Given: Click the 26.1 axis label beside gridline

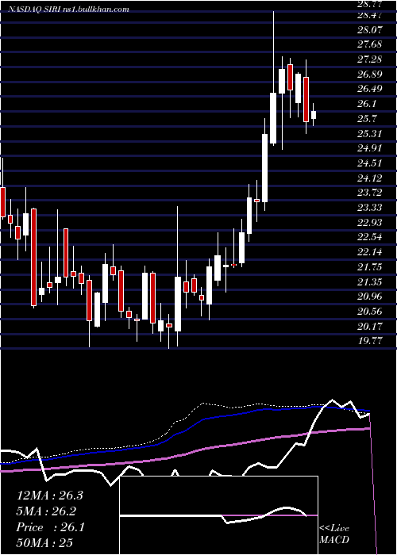Looking at the screenshot, I should coord(367,104).
